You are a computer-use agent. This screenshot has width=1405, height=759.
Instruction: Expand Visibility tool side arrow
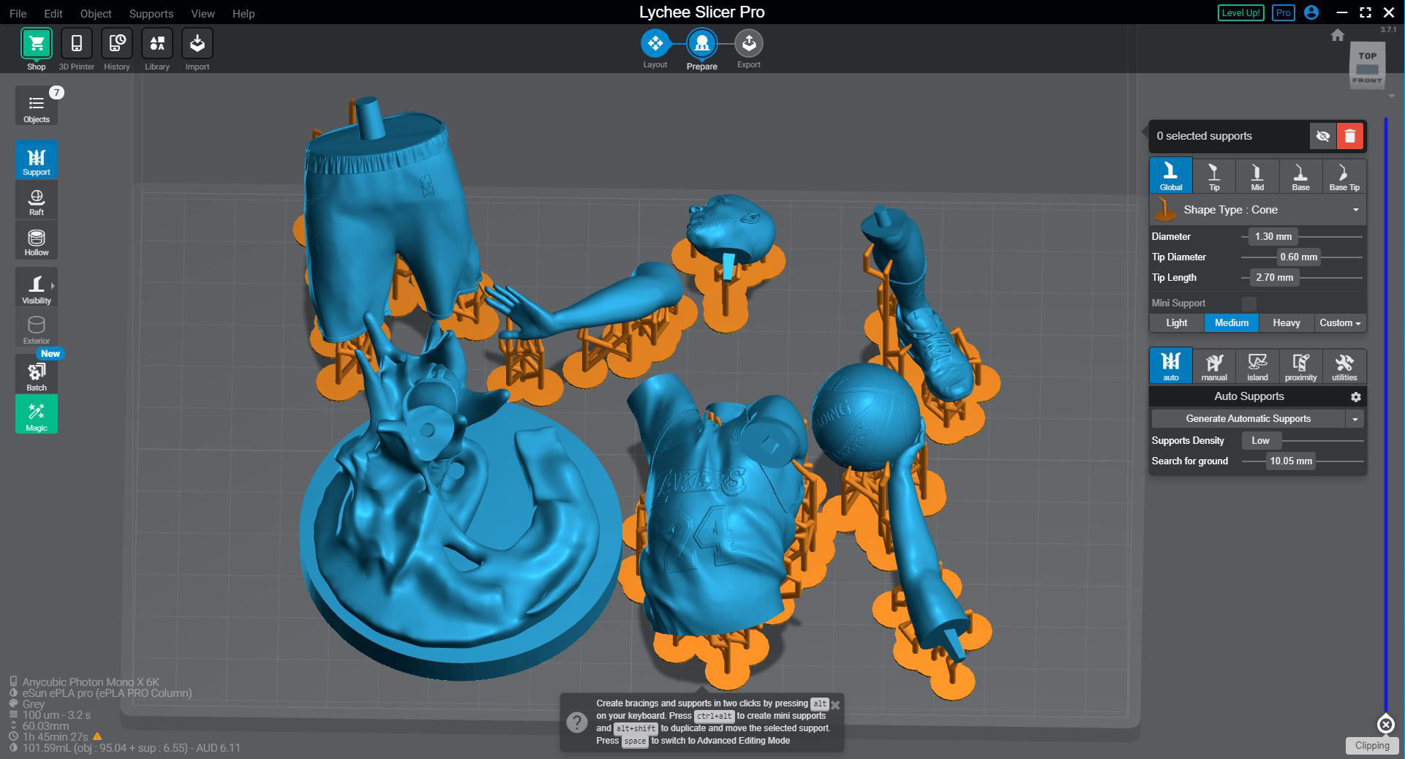pyautogui.click(x=53, y=286)
